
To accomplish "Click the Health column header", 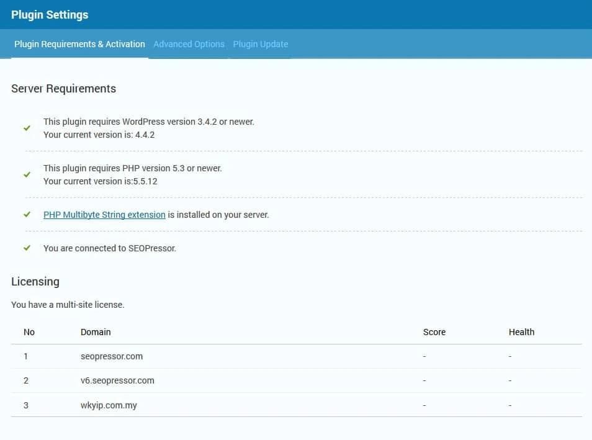I will tap(521, 332).
